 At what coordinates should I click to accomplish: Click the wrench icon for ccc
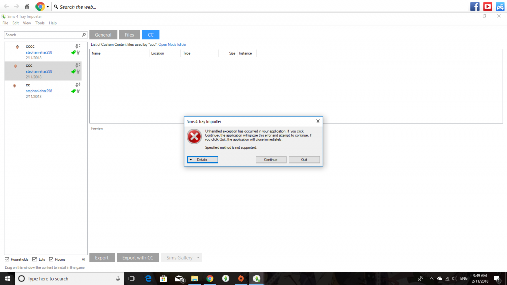click(x=78, y=72)
